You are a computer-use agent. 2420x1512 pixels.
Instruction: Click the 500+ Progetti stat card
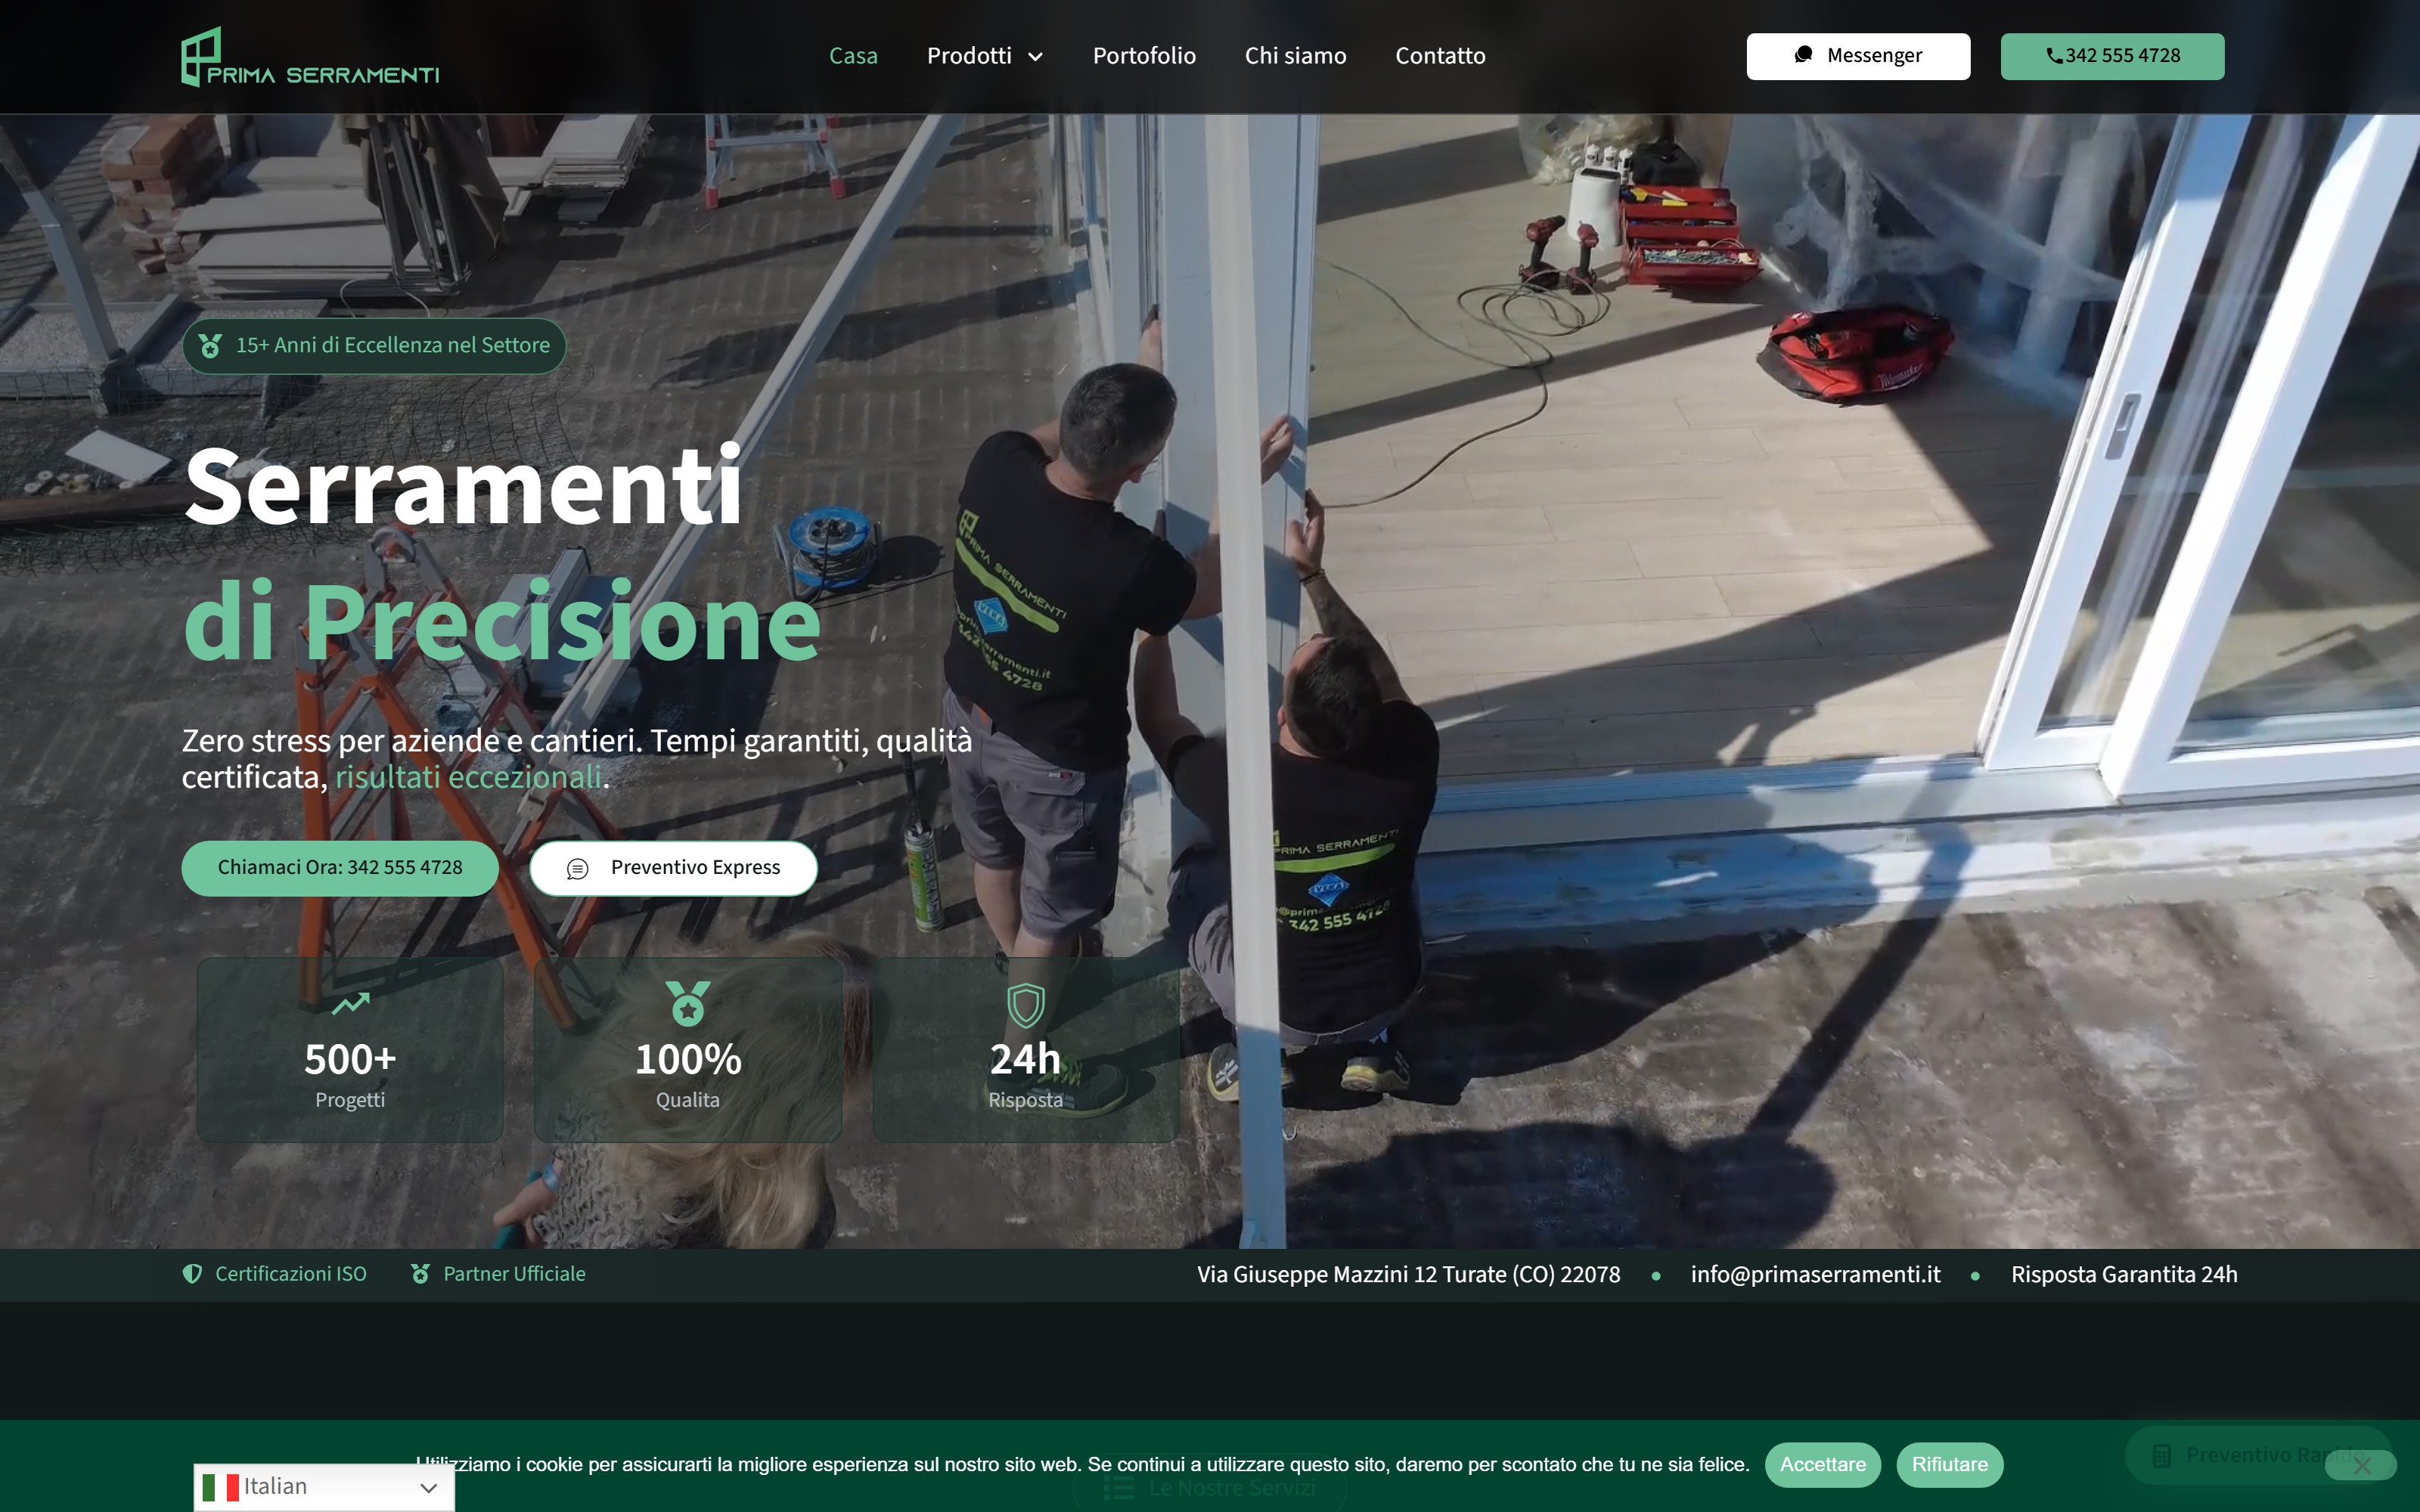pos(350,1049)
